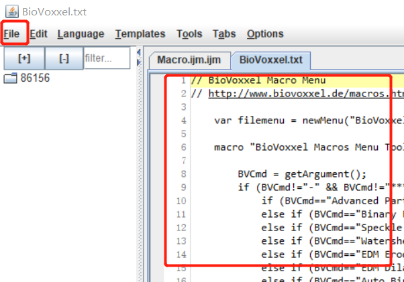Open the Options menu
Screen dimensions: 404x282
265,34
